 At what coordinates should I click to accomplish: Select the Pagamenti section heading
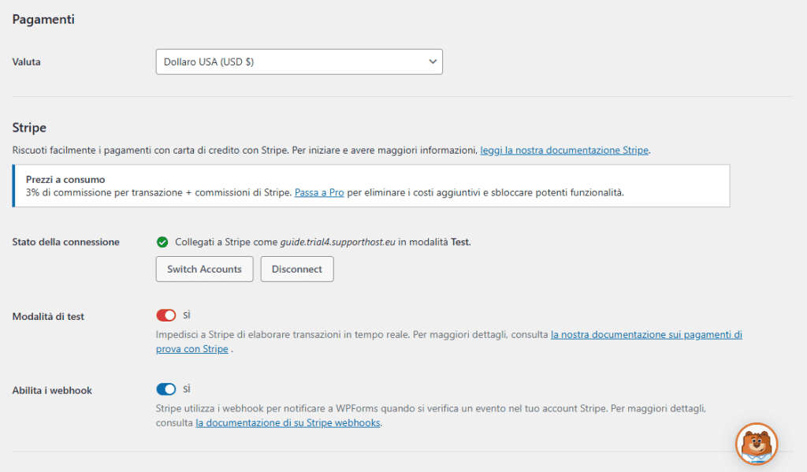[43, 19]
